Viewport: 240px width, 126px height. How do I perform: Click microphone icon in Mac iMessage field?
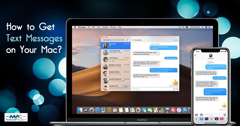177,89
